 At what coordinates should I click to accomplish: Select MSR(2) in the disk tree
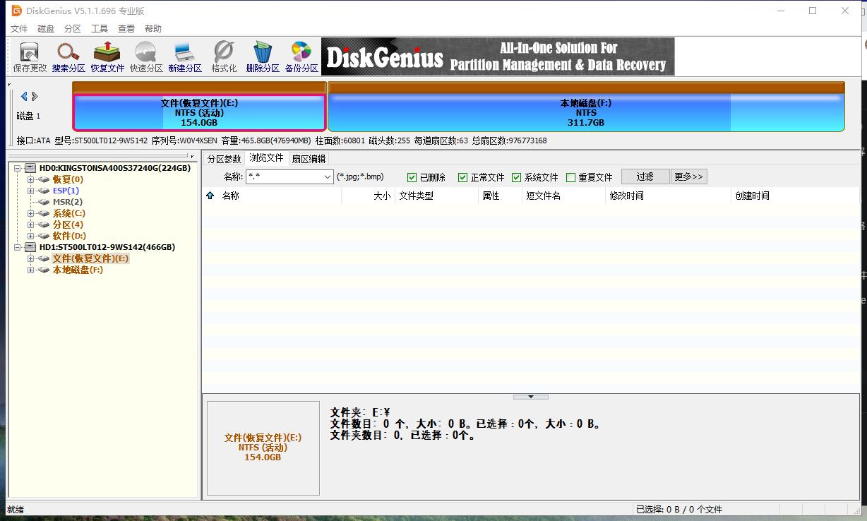(68, 202)
